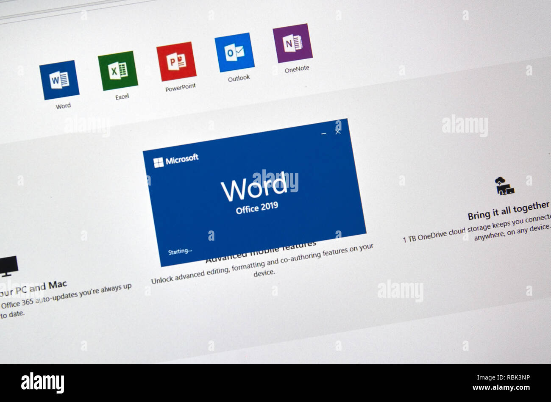Click the "Office 2019" text on splash
The height and width of the screenshot is (402, 551).
[x=257, y=208]
